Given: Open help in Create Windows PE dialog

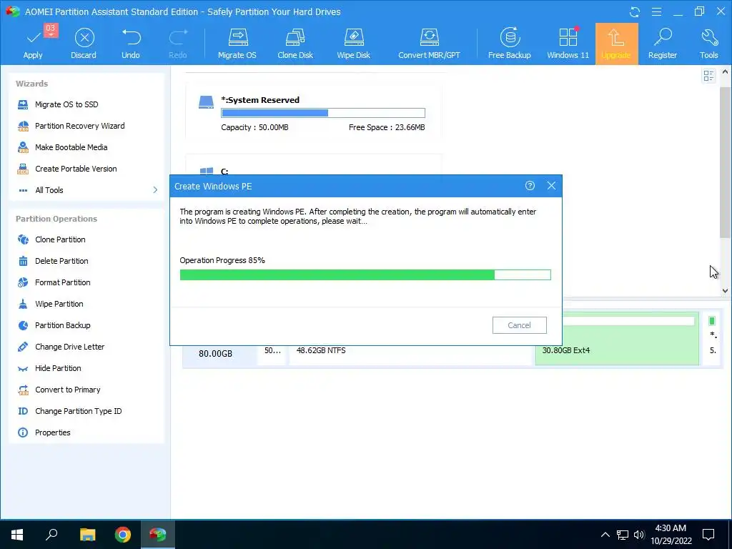Looking at the screenshot, I should coord(530,186).
